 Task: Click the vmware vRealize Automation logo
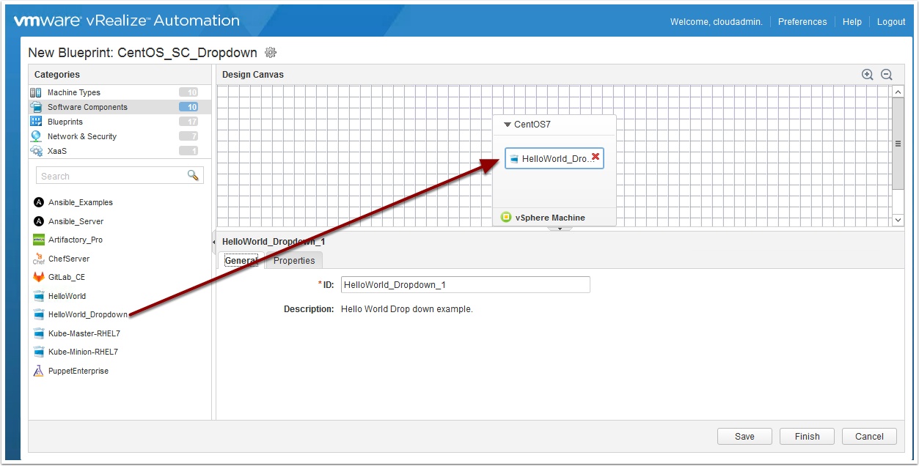pos(126,21)
